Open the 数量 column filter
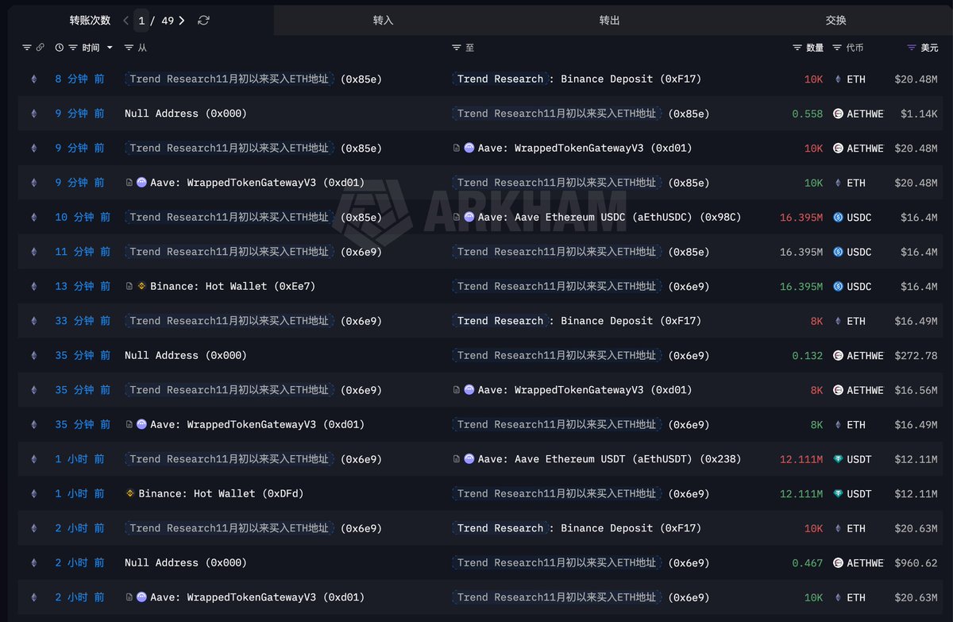This screenshot has width=953, height=622. coord(797,48)
